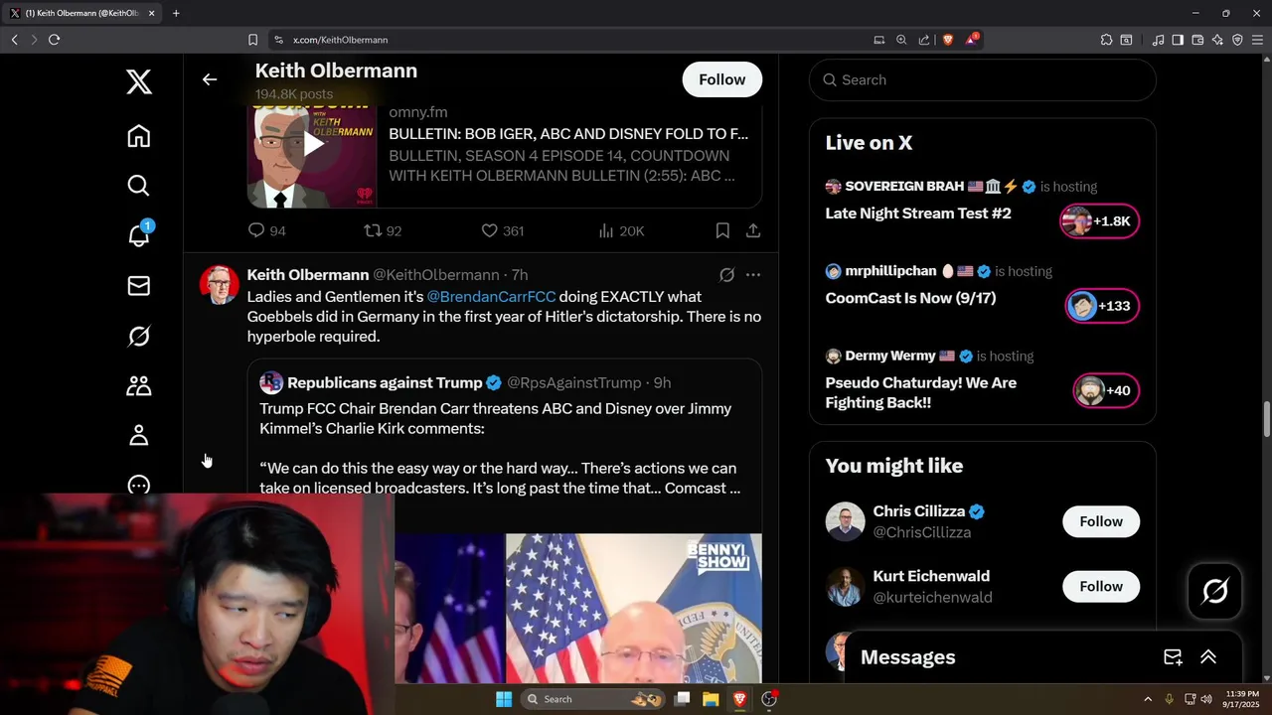
Task: Show hidden system tray icons
Action: [x=1148, y=699]
